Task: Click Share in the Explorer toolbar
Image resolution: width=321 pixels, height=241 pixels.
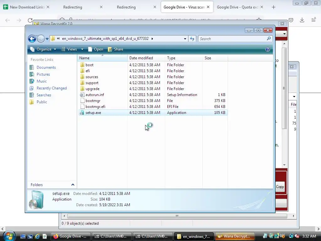Action: point(116,49)
